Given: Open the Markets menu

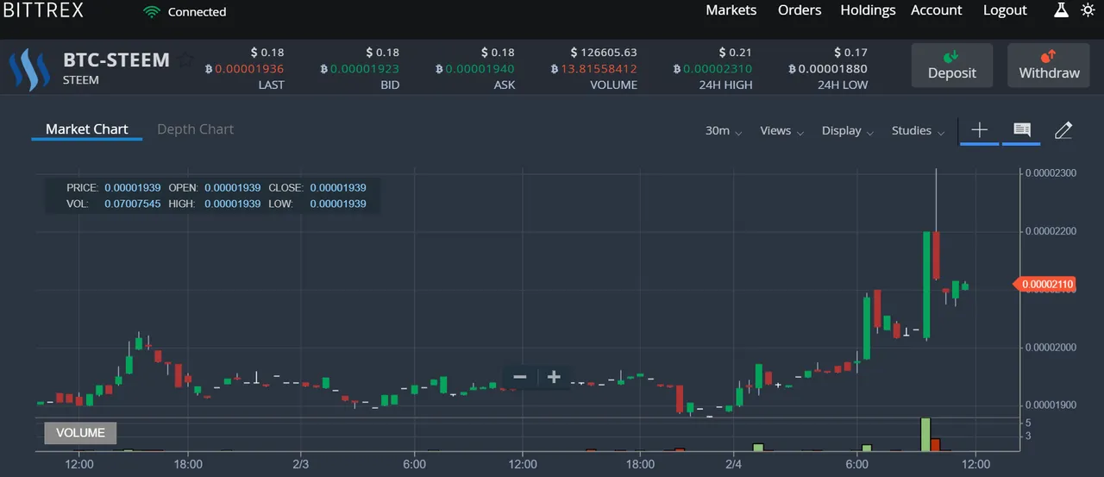Looking at the screenshot, I should click(731, 10).
